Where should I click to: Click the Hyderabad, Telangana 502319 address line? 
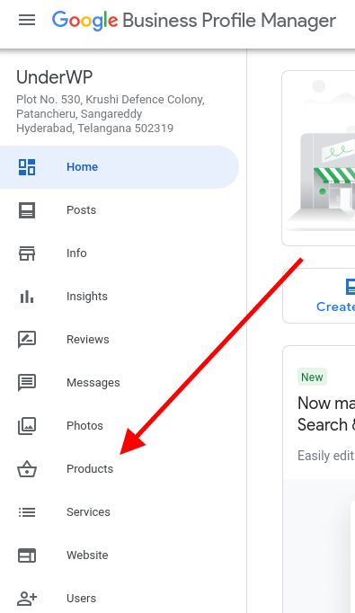coord(94,129)
